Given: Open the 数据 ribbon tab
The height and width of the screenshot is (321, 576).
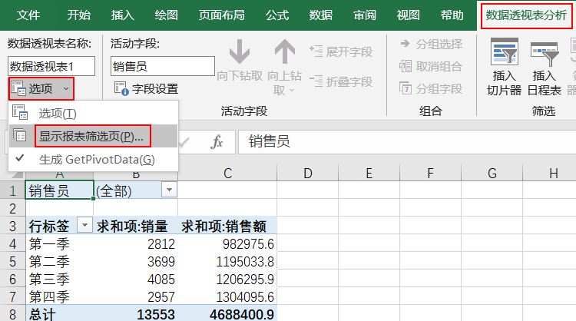Looking at the screenshot, I should 321,15.
